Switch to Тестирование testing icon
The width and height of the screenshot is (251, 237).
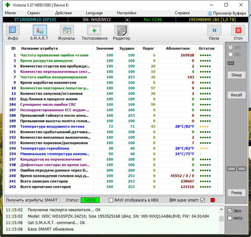coord(94,30)
